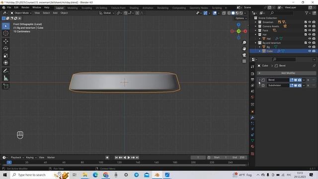Switch to wireframe viewport shading
The image size is (318, 179).
(x=229, y=13)
